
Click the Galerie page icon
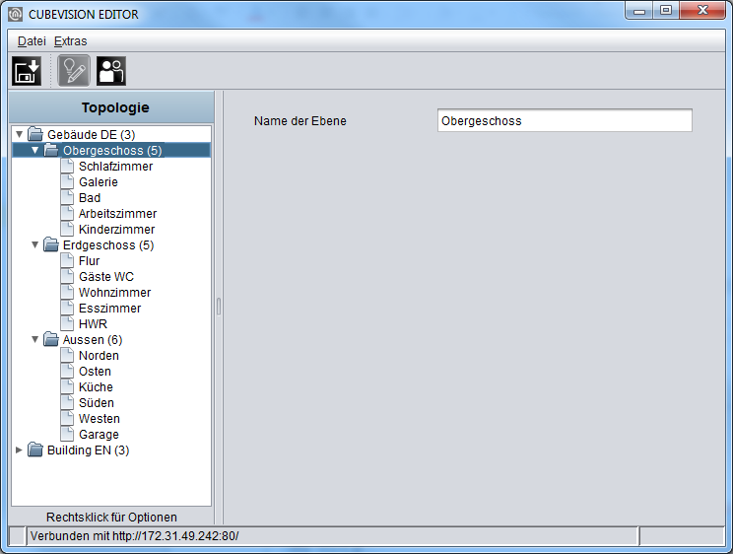(67, 181)
